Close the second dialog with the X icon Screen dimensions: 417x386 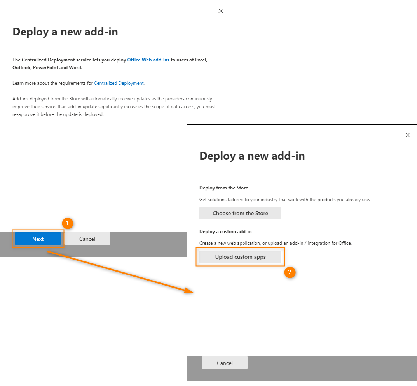click(407, 135)
